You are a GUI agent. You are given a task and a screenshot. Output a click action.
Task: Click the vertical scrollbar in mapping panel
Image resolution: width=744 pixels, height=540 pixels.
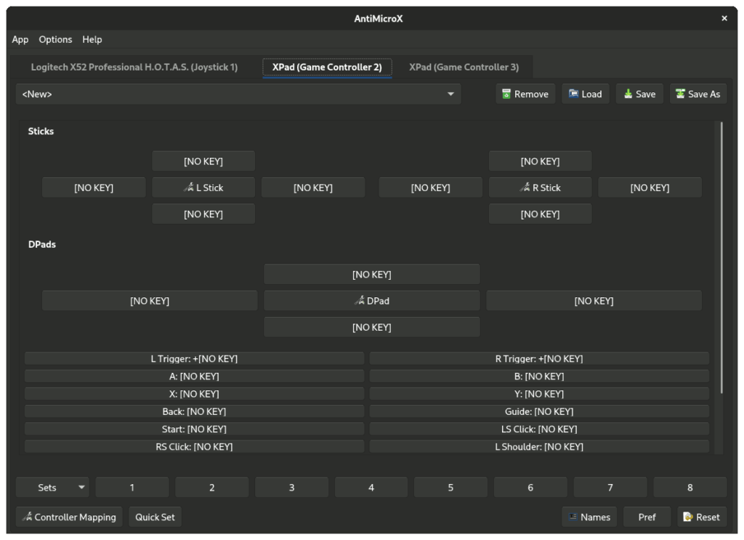pyautogui.click(x=721, y=258)
